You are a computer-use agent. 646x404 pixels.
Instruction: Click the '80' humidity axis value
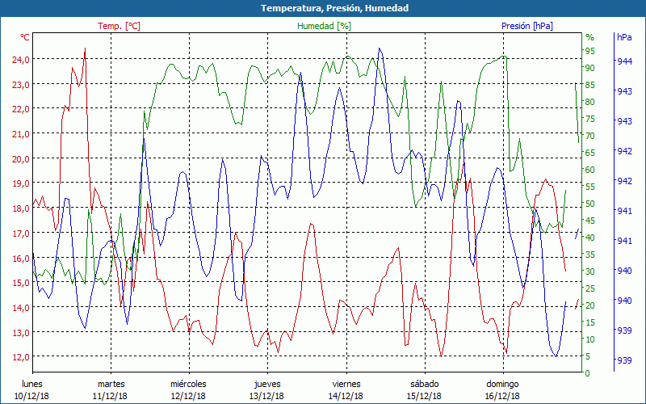(x=590, y=102)
